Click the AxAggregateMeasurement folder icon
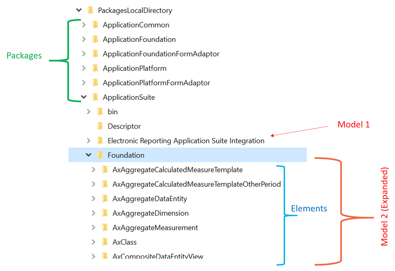 105,228
